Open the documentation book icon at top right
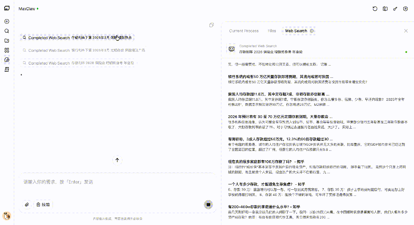 point(385,8)
